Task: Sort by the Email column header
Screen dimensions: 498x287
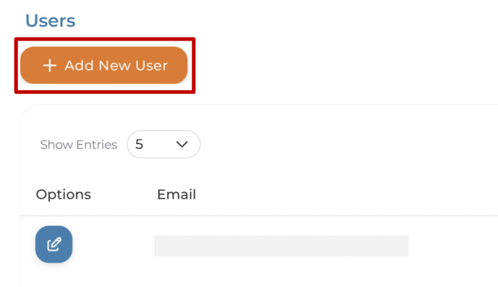Action: (x=176, y=195)
